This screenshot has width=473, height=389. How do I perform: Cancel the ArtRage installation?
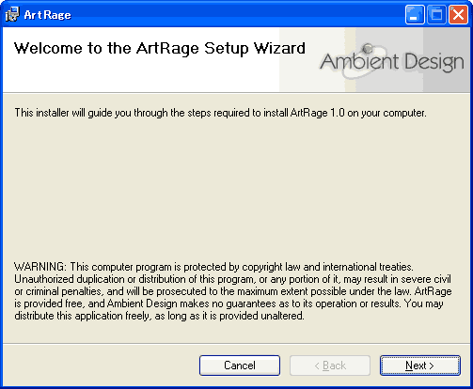240,366
